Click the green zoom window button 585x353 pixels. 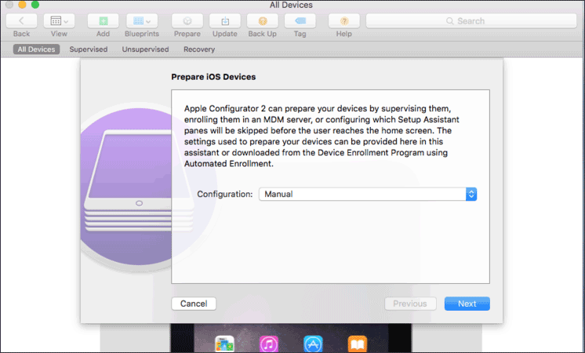[35, 5]
